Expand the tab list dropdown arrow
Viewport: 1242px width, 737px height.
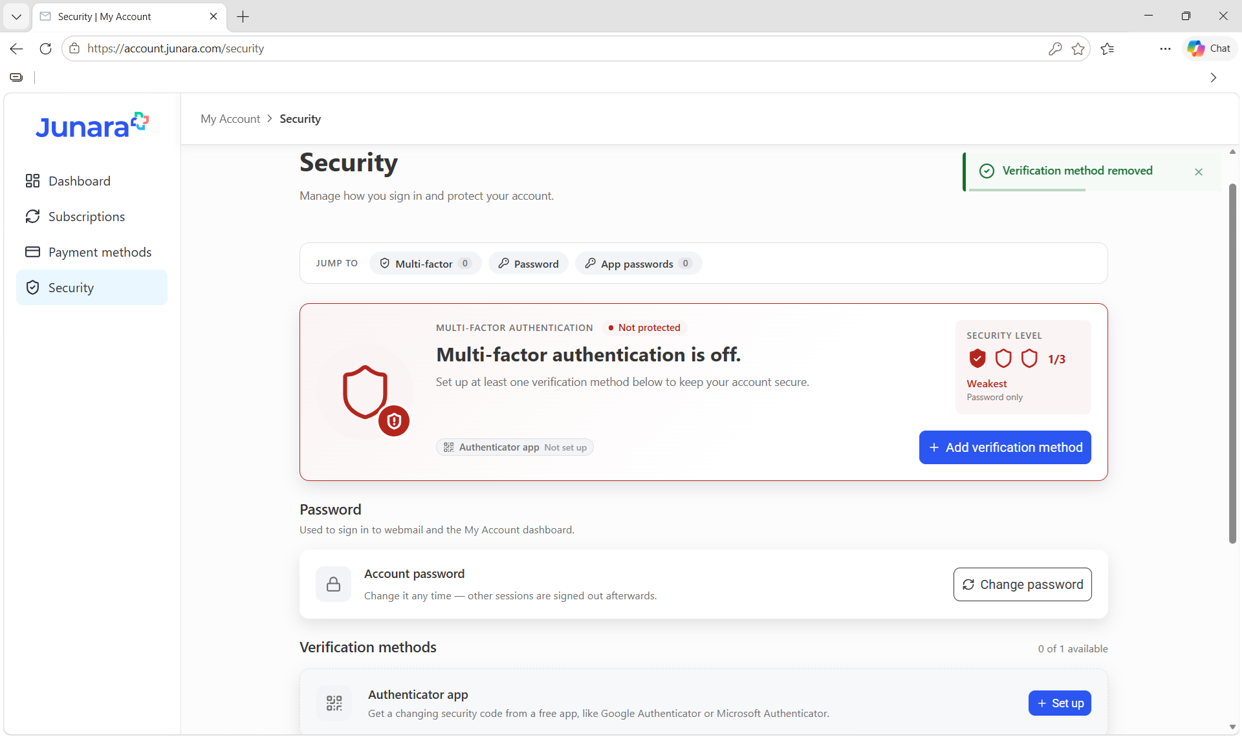16,17
